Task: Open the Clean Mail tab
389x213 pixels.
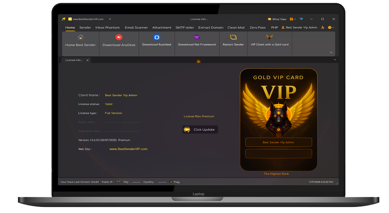Action: point(236,28)
